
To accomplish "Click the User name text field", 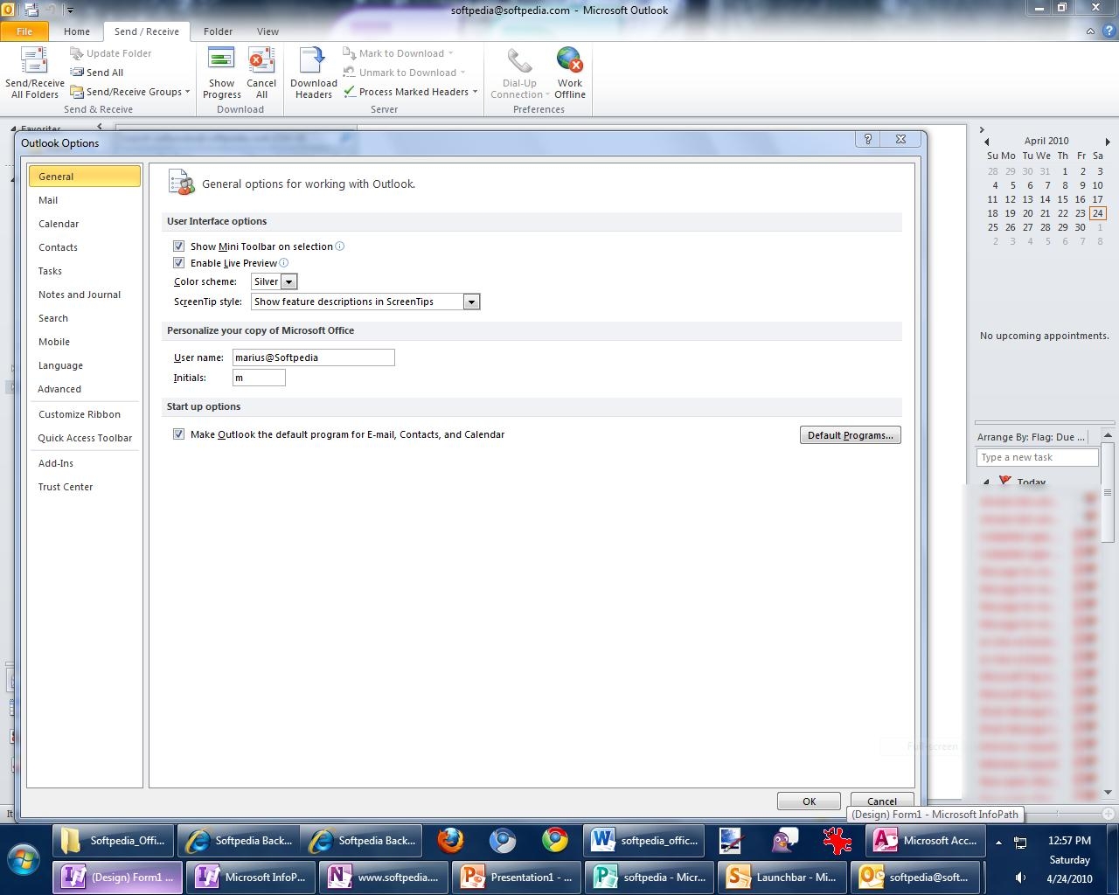I will click(313, 357).
